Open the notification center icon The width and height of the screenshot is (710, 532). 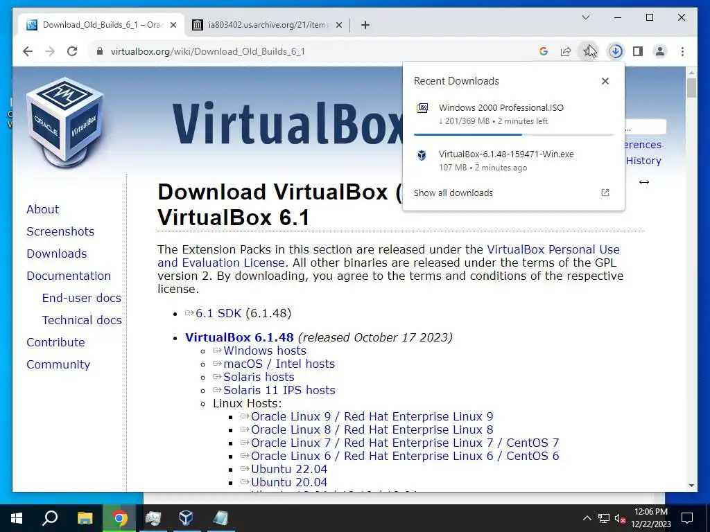[687, 518]
